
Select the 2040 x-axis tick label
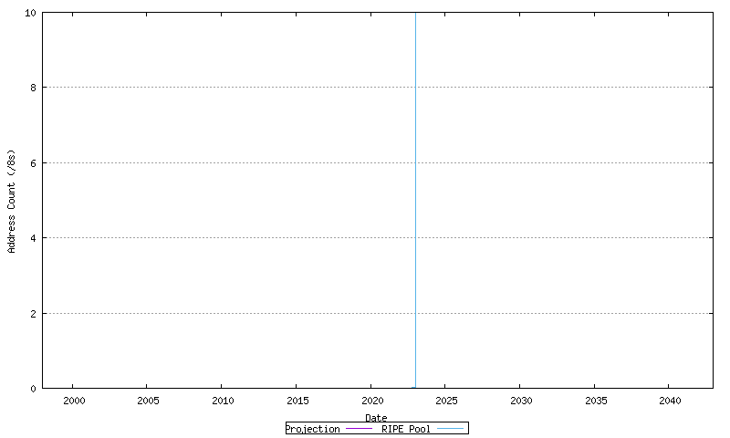(x=669, y=401)
